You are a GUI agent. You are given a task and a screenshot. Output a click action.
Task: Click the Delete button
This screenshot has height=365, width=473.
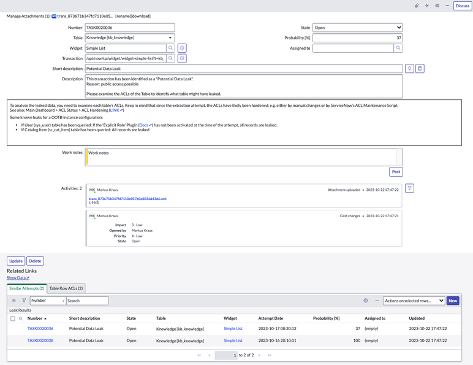pyautogui.click(x=35, y=261)
